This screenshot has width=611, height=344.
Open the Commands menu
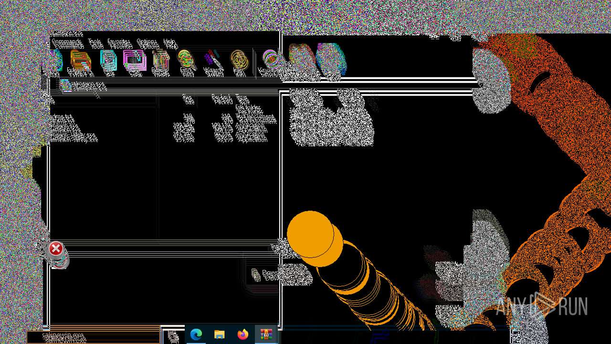pos(67,44)
